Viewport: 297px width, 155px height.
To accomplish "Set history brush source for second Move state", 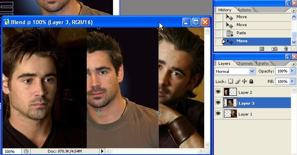I will (x=219, y=25).
